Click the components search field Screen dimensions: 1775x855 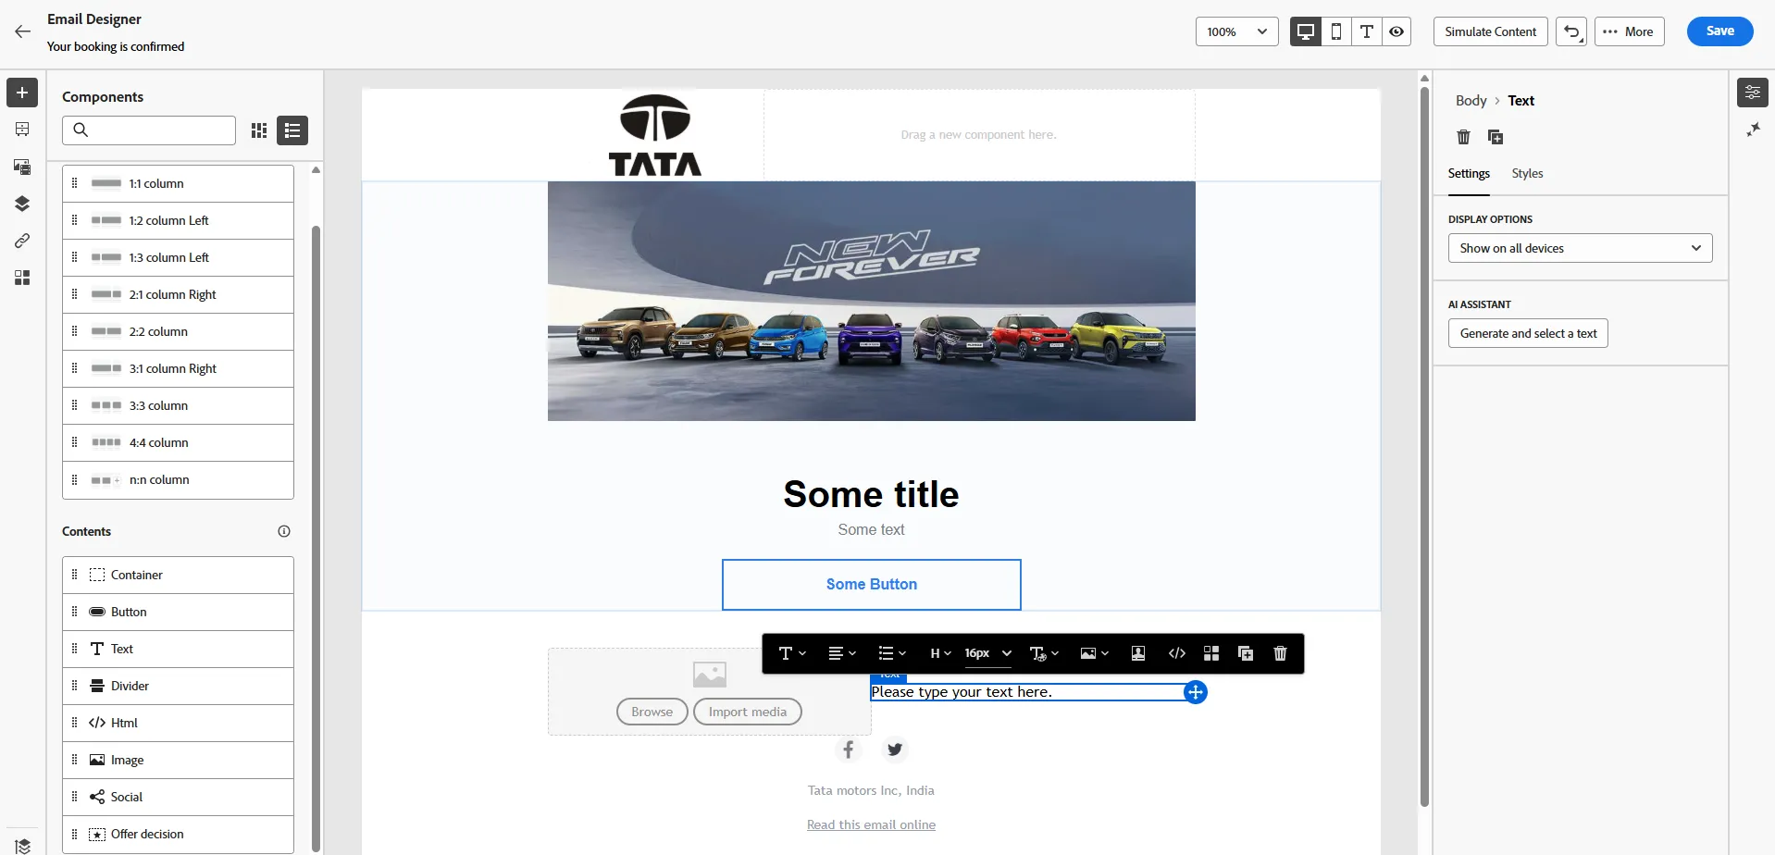149,130
